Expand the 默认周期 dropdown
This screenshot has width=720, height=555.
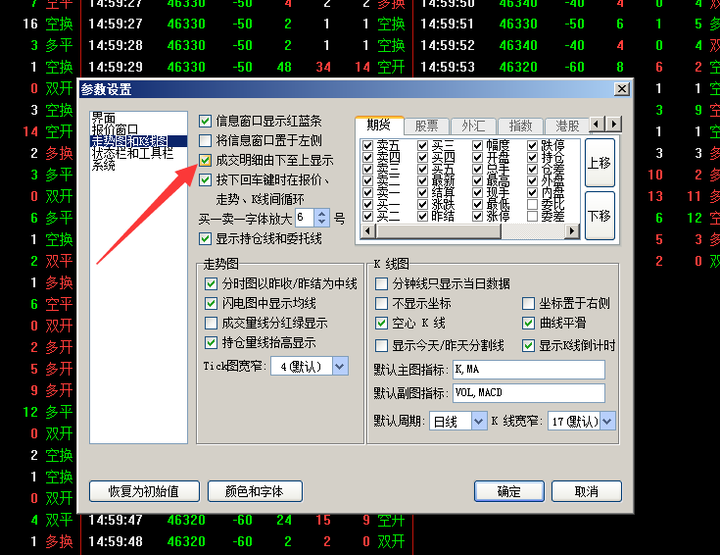478,421
